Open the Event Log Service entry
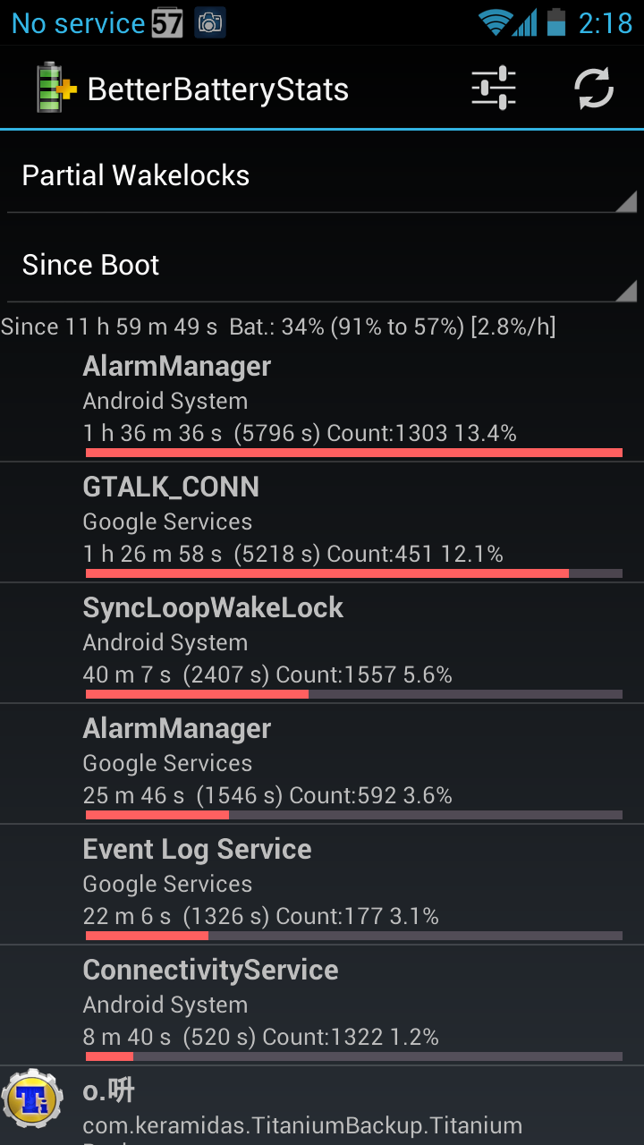Screen dimensions: 644x1145 322,885
